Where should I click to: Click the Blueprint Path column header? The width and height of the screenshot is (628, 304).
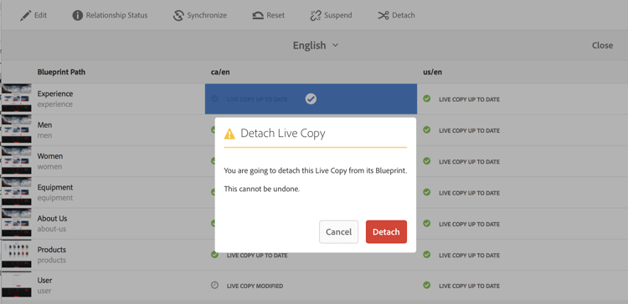tap(61, 72)
